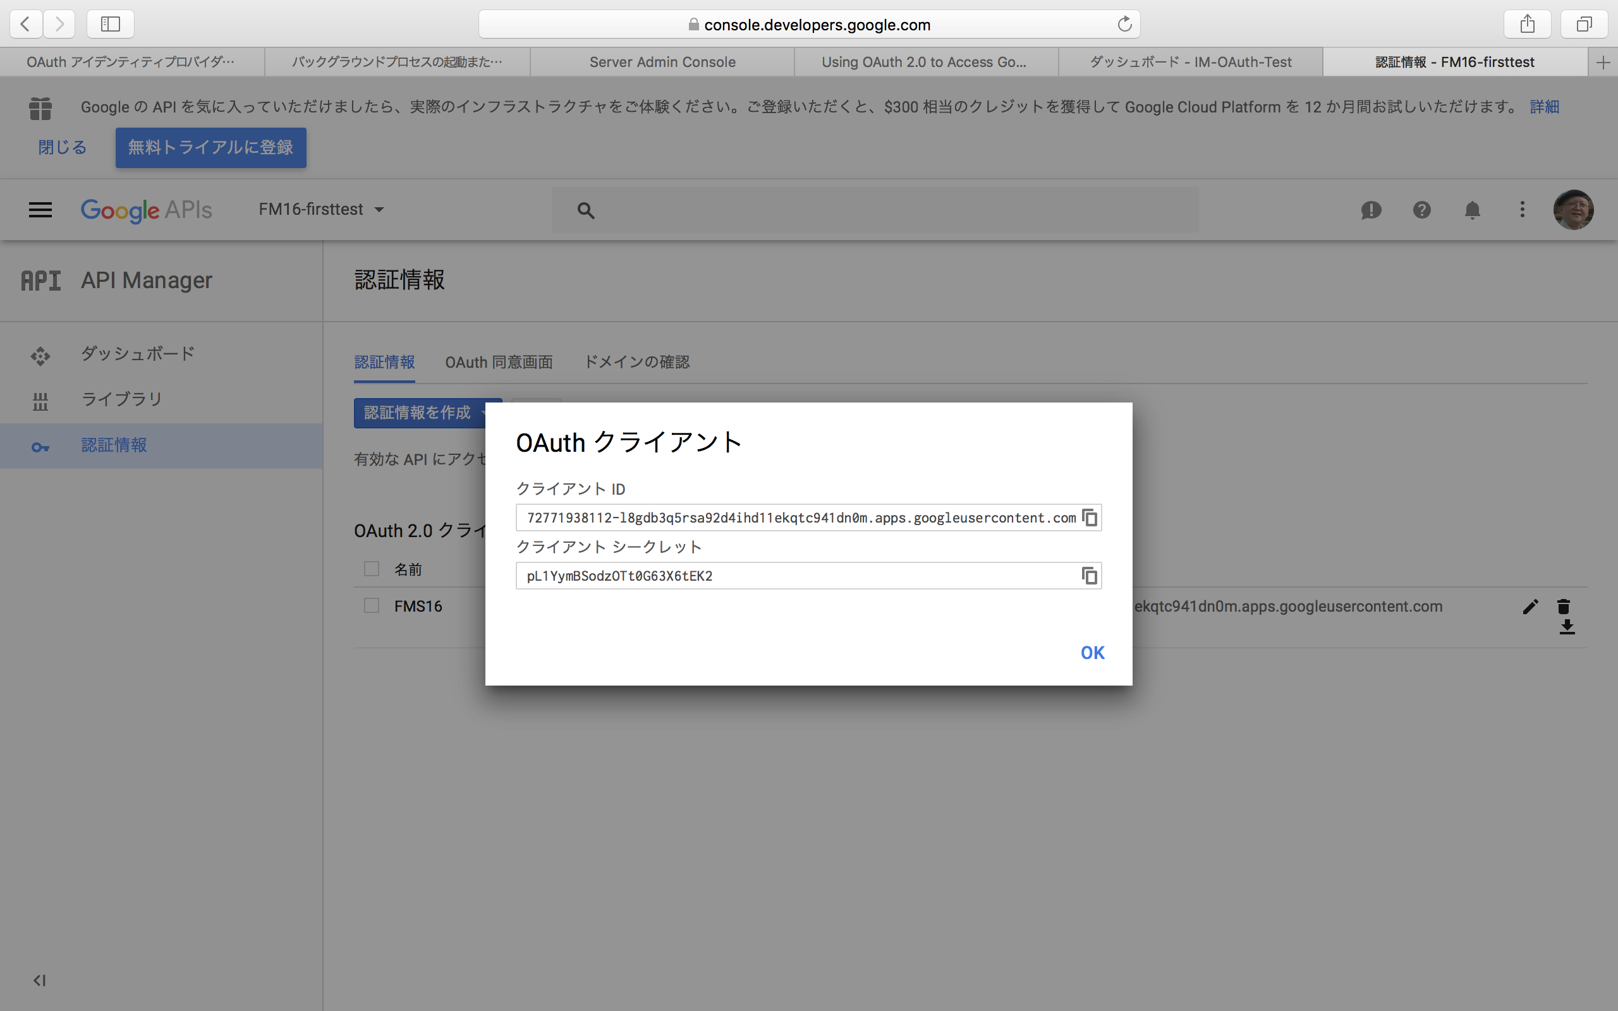The width and height of the screenshot is (1618, 1011).
Task: Click the search magnifier icon
Action: (x=586, y=210)
